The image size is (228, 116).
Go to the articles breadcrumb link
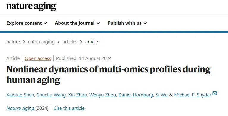pyautogui.click(x=70, y=42)
